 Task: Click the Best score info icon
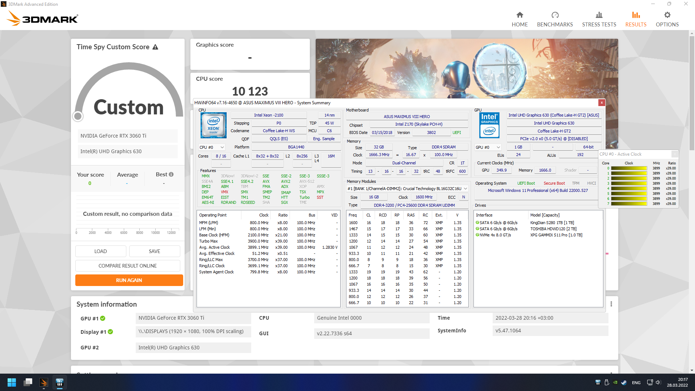pyautogui.click(x=171, y=175)
